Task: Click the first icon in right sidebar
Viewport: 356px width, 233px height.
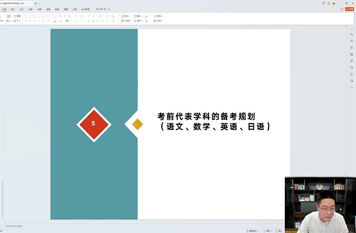Action: (351, 34)
